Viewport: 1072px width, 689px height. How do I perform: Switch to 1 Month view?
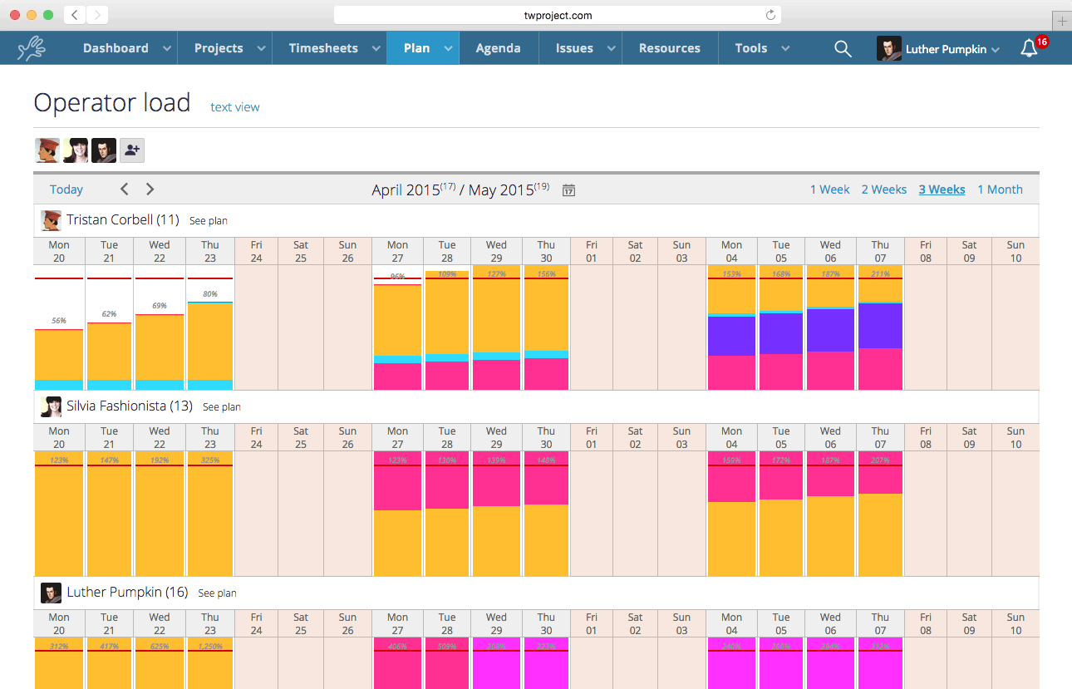(1000, 189)
